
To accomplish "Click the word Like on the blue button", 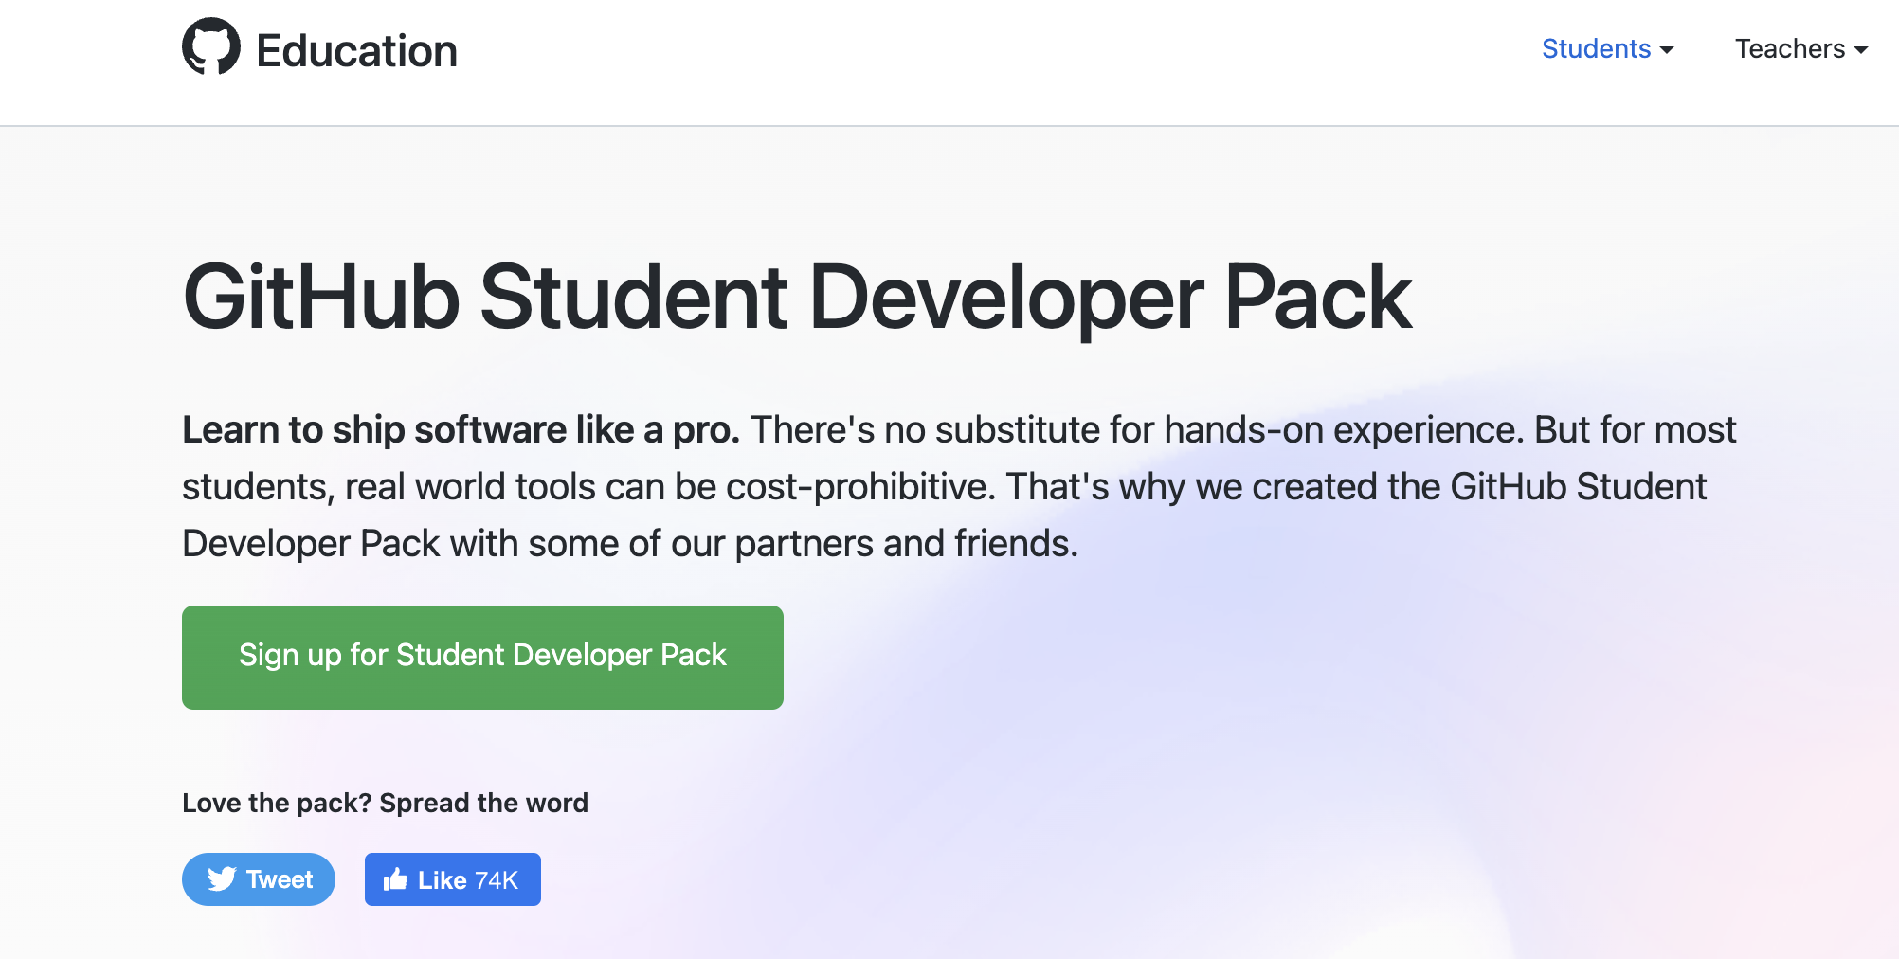I will 442,880.
